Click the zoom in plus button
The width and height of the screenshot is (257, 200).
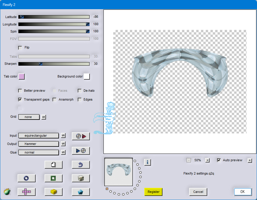click(x=207, y=160)
